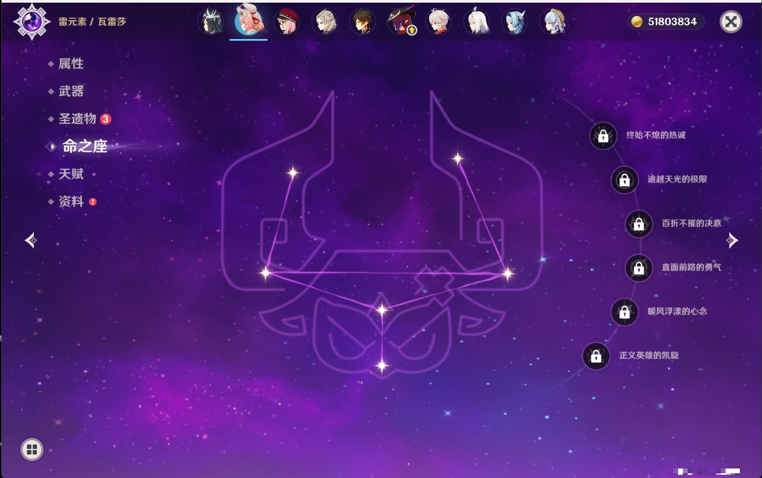Open the 属性 attributes menu
762x478 pixels.
[x=71, y=64]
